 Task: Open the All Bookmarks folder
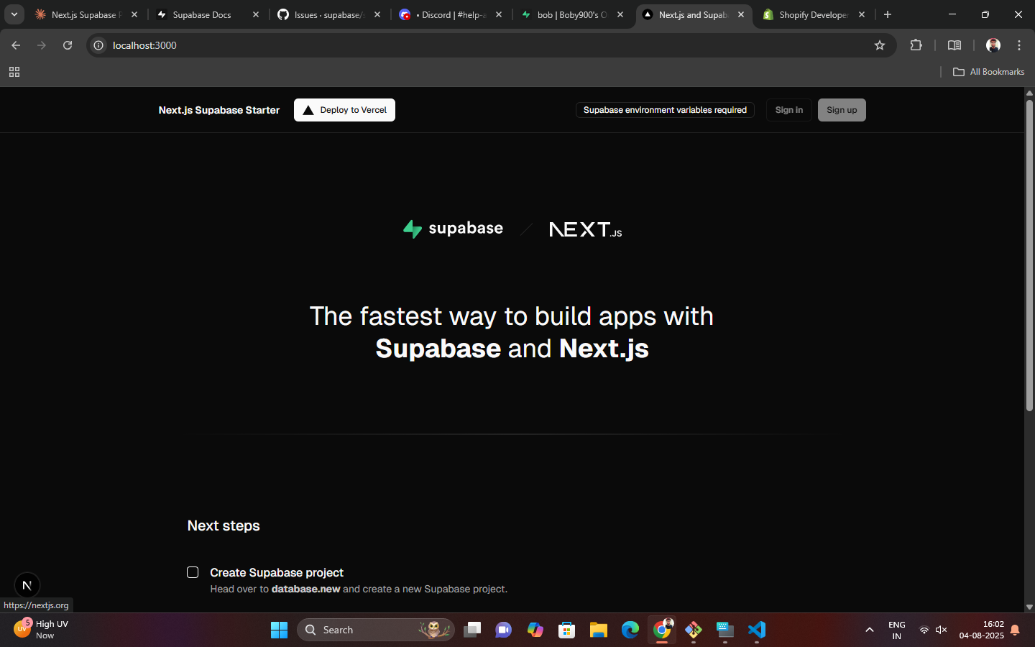click(x=988, y=72)
